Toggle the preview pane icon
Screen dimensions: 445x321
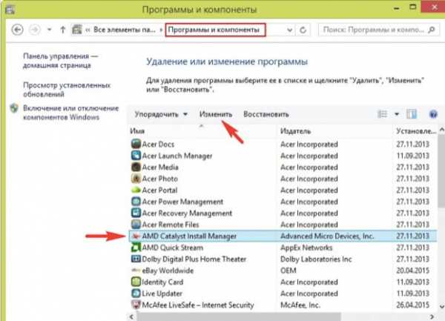(x=412, y=114)
